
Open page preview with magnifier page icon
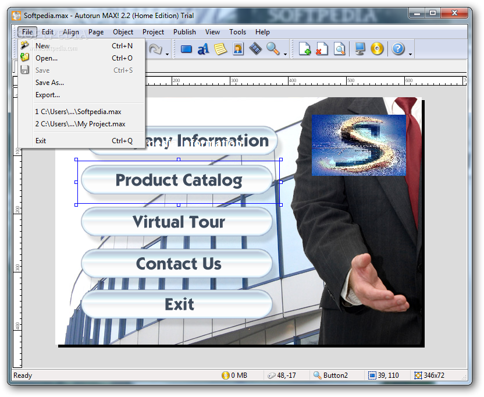339,49
